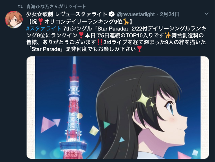
Task: Click the retweet arrows icon above the tweet
Action: click(20, 6)
